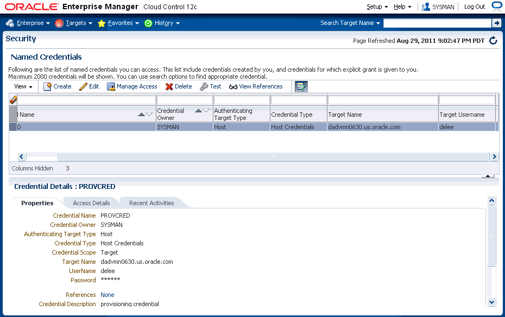This screenshot has height=317, width=505.
Task: Switch to the Recent Acitivities tab
Action: point(151,203)
